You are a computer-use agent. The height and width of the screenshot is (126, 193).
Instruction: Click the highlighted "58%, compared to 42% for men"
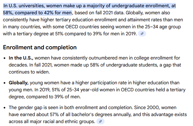coord(37,13)
